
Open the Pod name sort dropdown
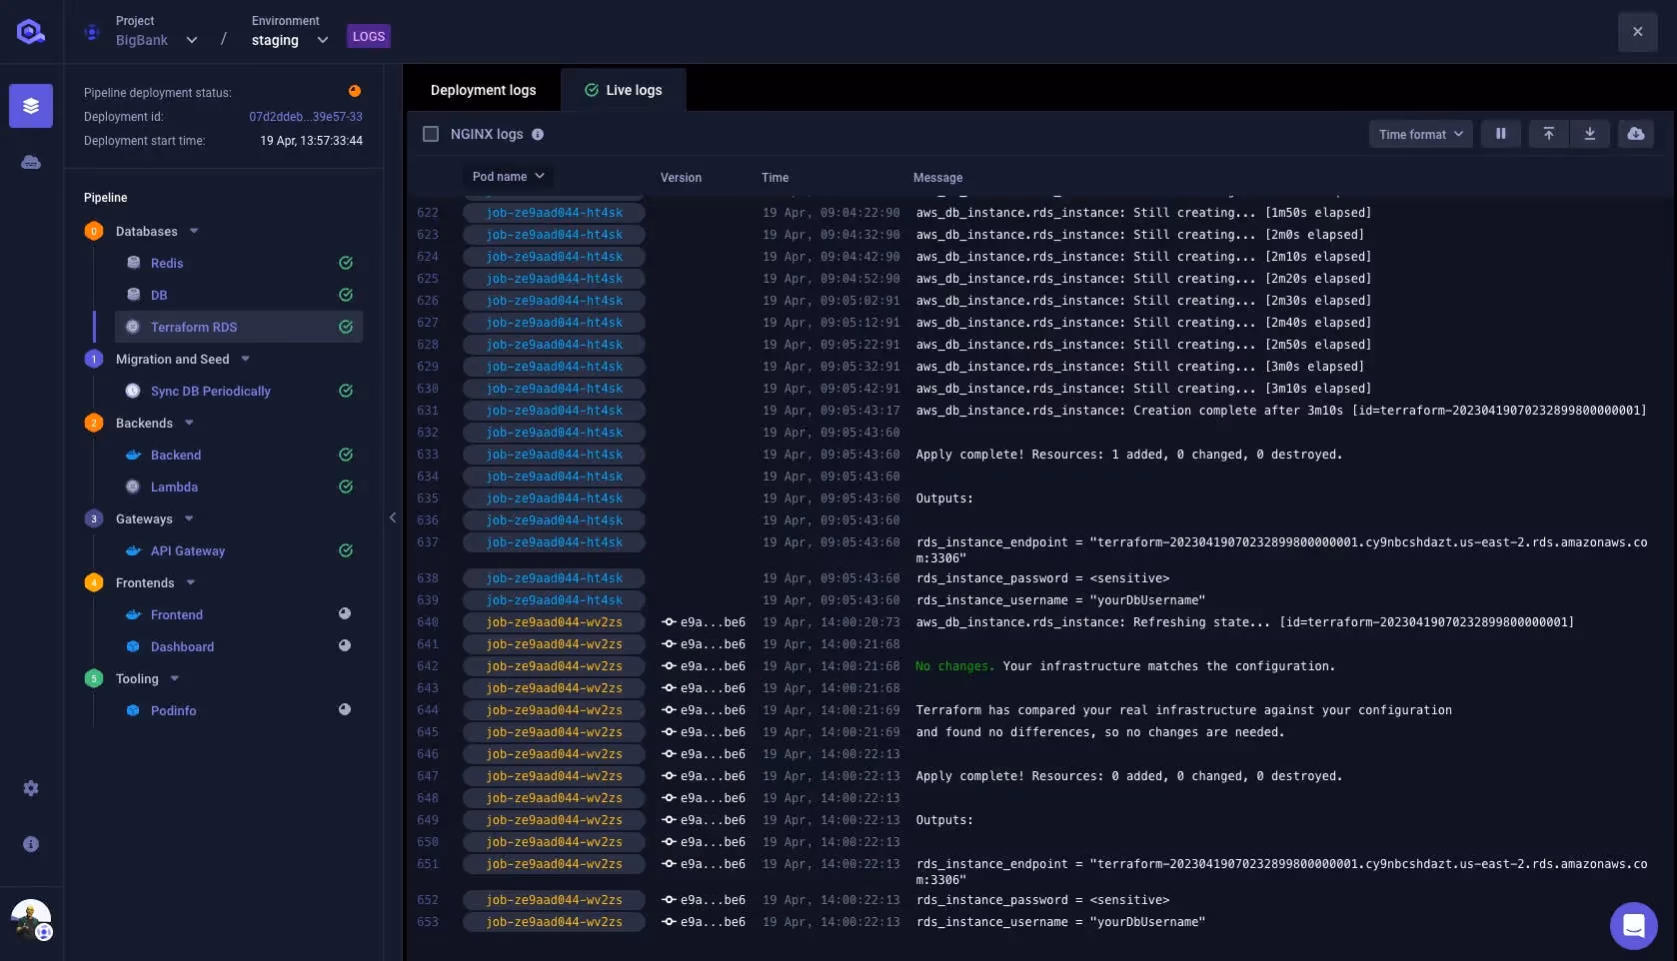pyautogui.click(x=508, y=176)
